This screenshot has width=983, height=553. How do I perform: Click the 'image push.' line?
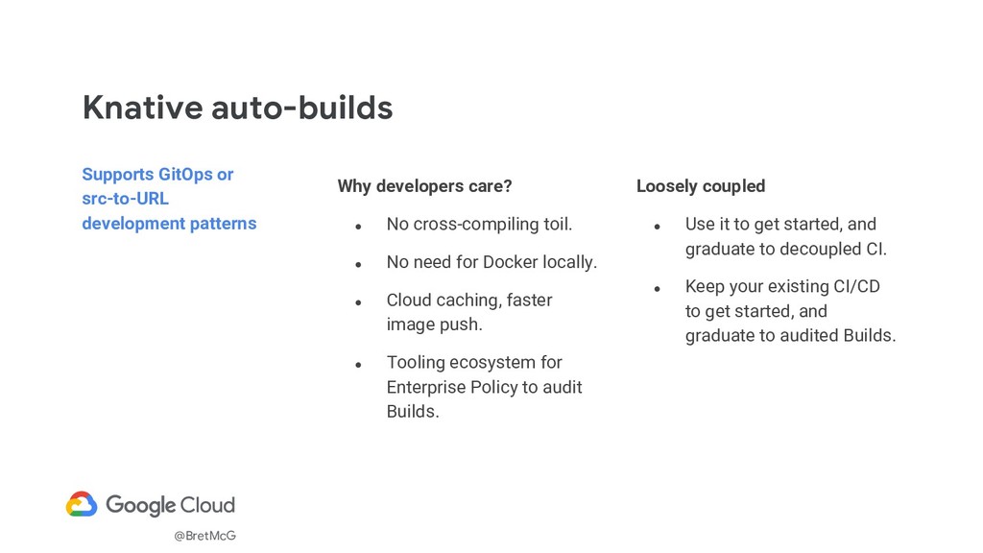(435, 325)
